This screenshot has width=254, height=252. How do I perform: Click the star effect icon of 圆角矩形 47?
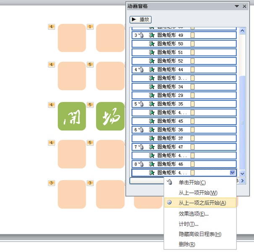152,147
